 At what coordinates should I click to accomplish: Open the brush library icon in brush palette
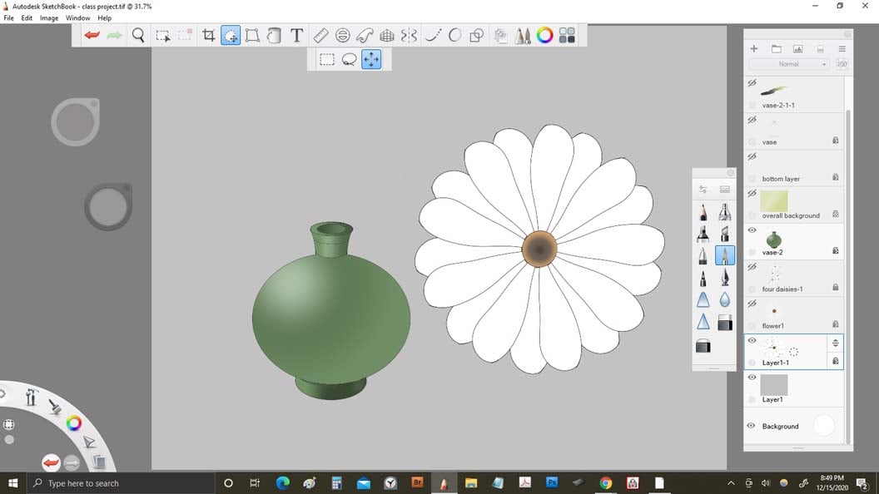click(725, 190)
